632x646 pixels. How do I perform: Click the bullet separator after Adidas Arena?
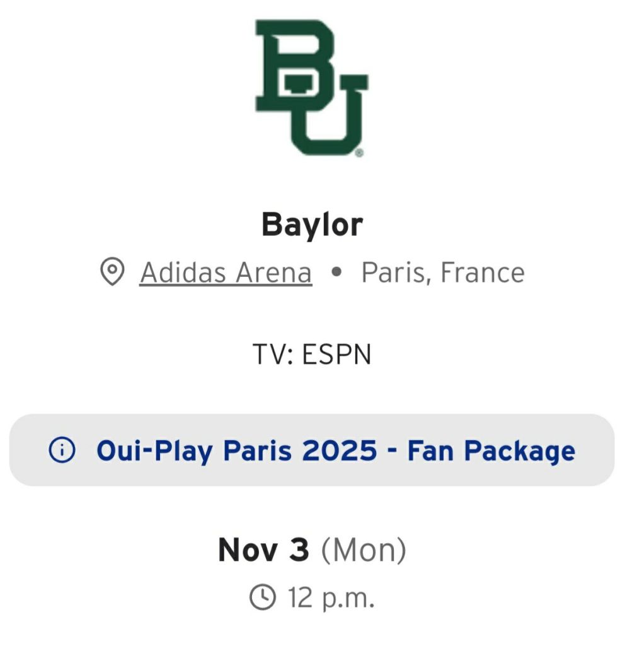point(336,273)
